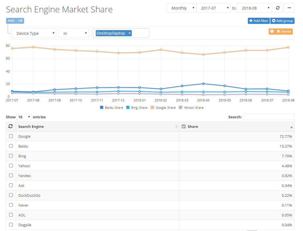Check the Bing row checkbox
303x231 pixels.
click(11, 156)
